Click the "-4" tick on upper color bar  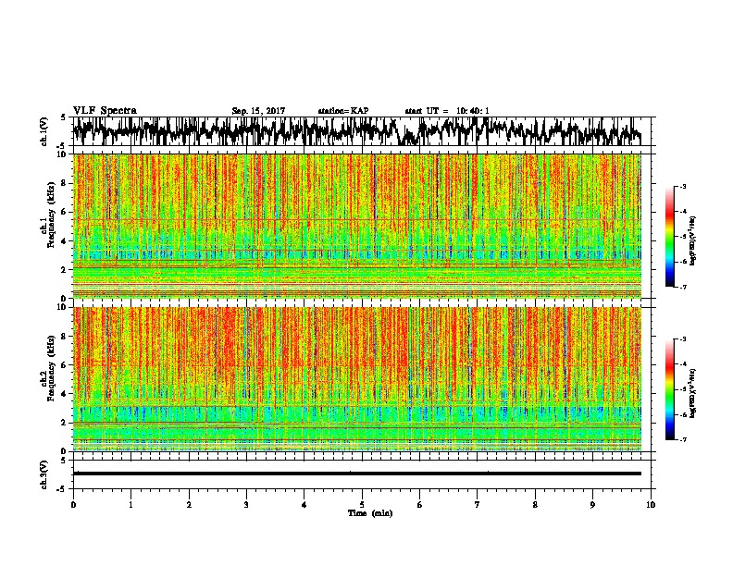683,212
